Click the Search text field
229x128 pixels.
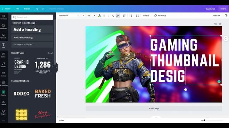pos(32,17)
